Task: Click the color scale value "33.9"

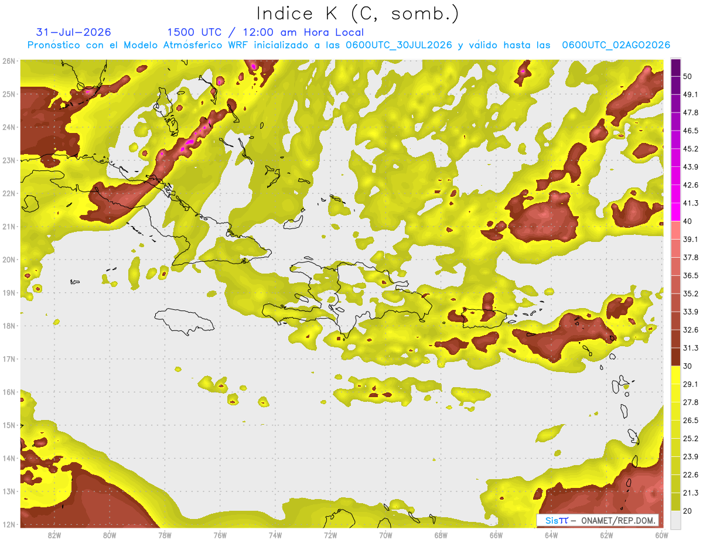Action: (690, 312)
